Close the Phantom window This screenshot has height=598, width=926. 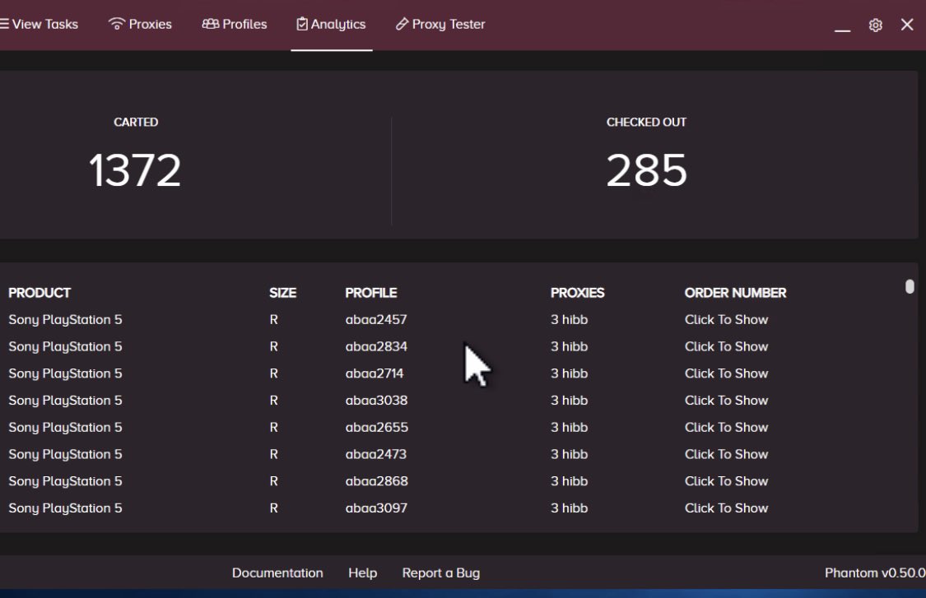907,24
